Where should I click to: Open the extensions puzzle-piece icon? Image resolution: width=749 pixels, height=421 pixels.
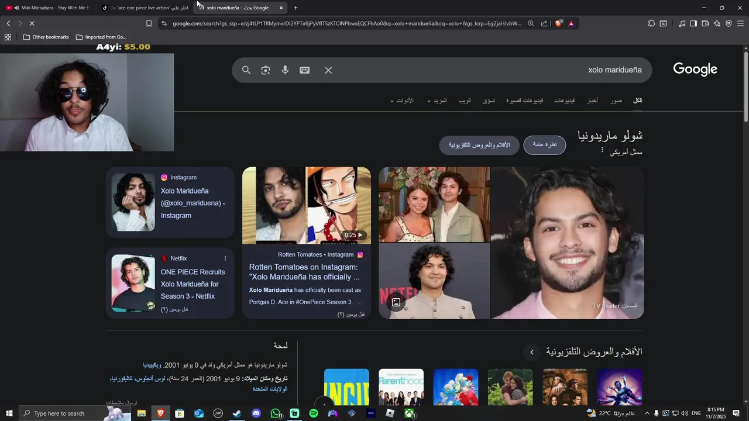(651, 23)
